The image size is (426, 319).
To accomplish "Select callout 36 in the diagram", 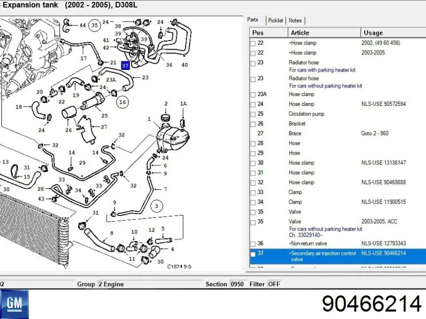I will pyautogui.click(x=169, y=65).
